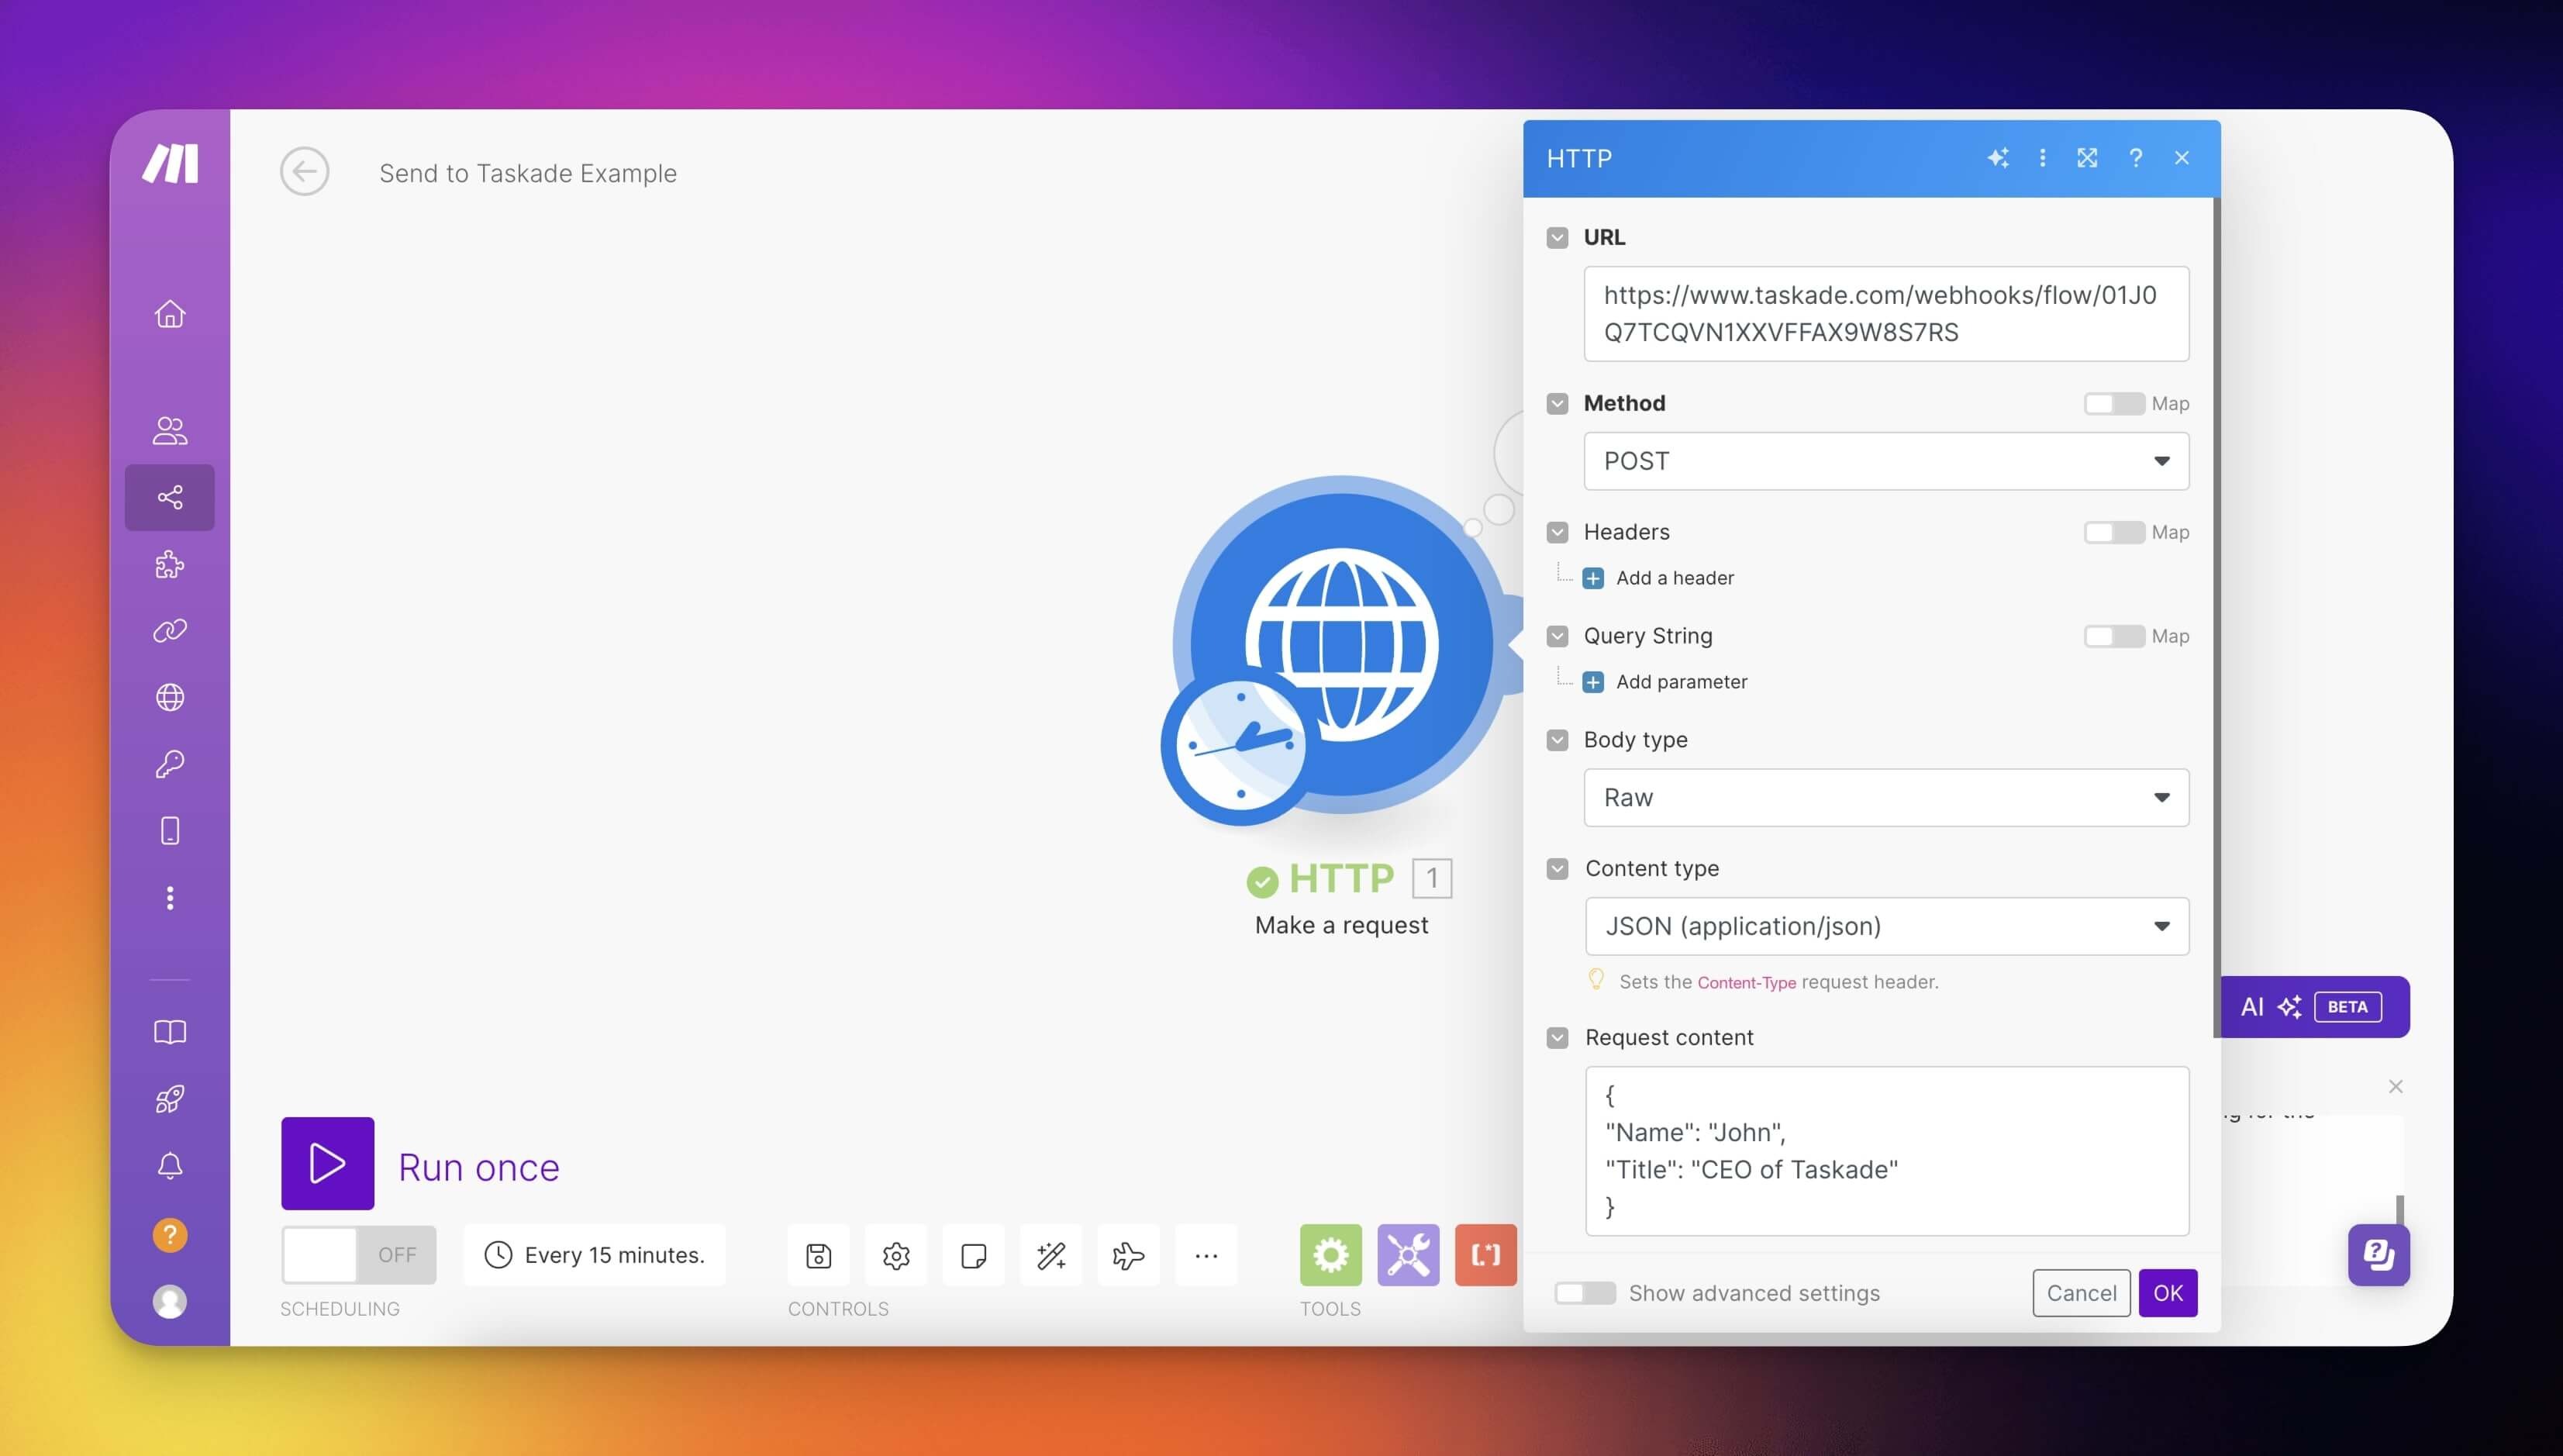Open the green Flow control tools icon

(x=1330, y=1255)
